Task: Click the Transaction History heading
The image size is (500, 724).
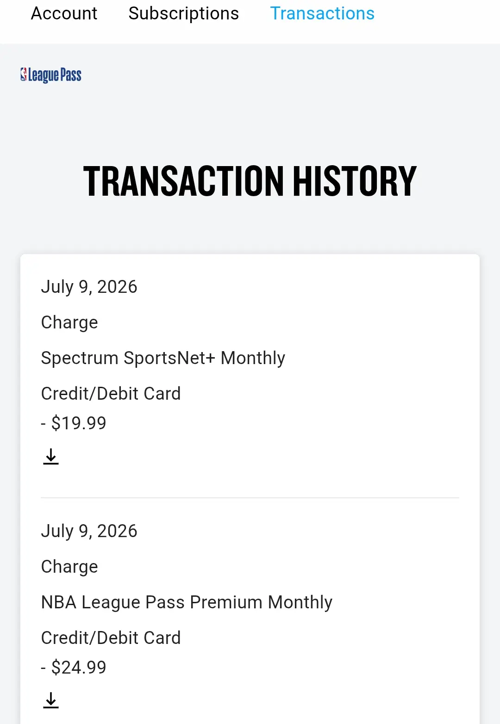Action: pyautogui.click(x=250, y=181)
